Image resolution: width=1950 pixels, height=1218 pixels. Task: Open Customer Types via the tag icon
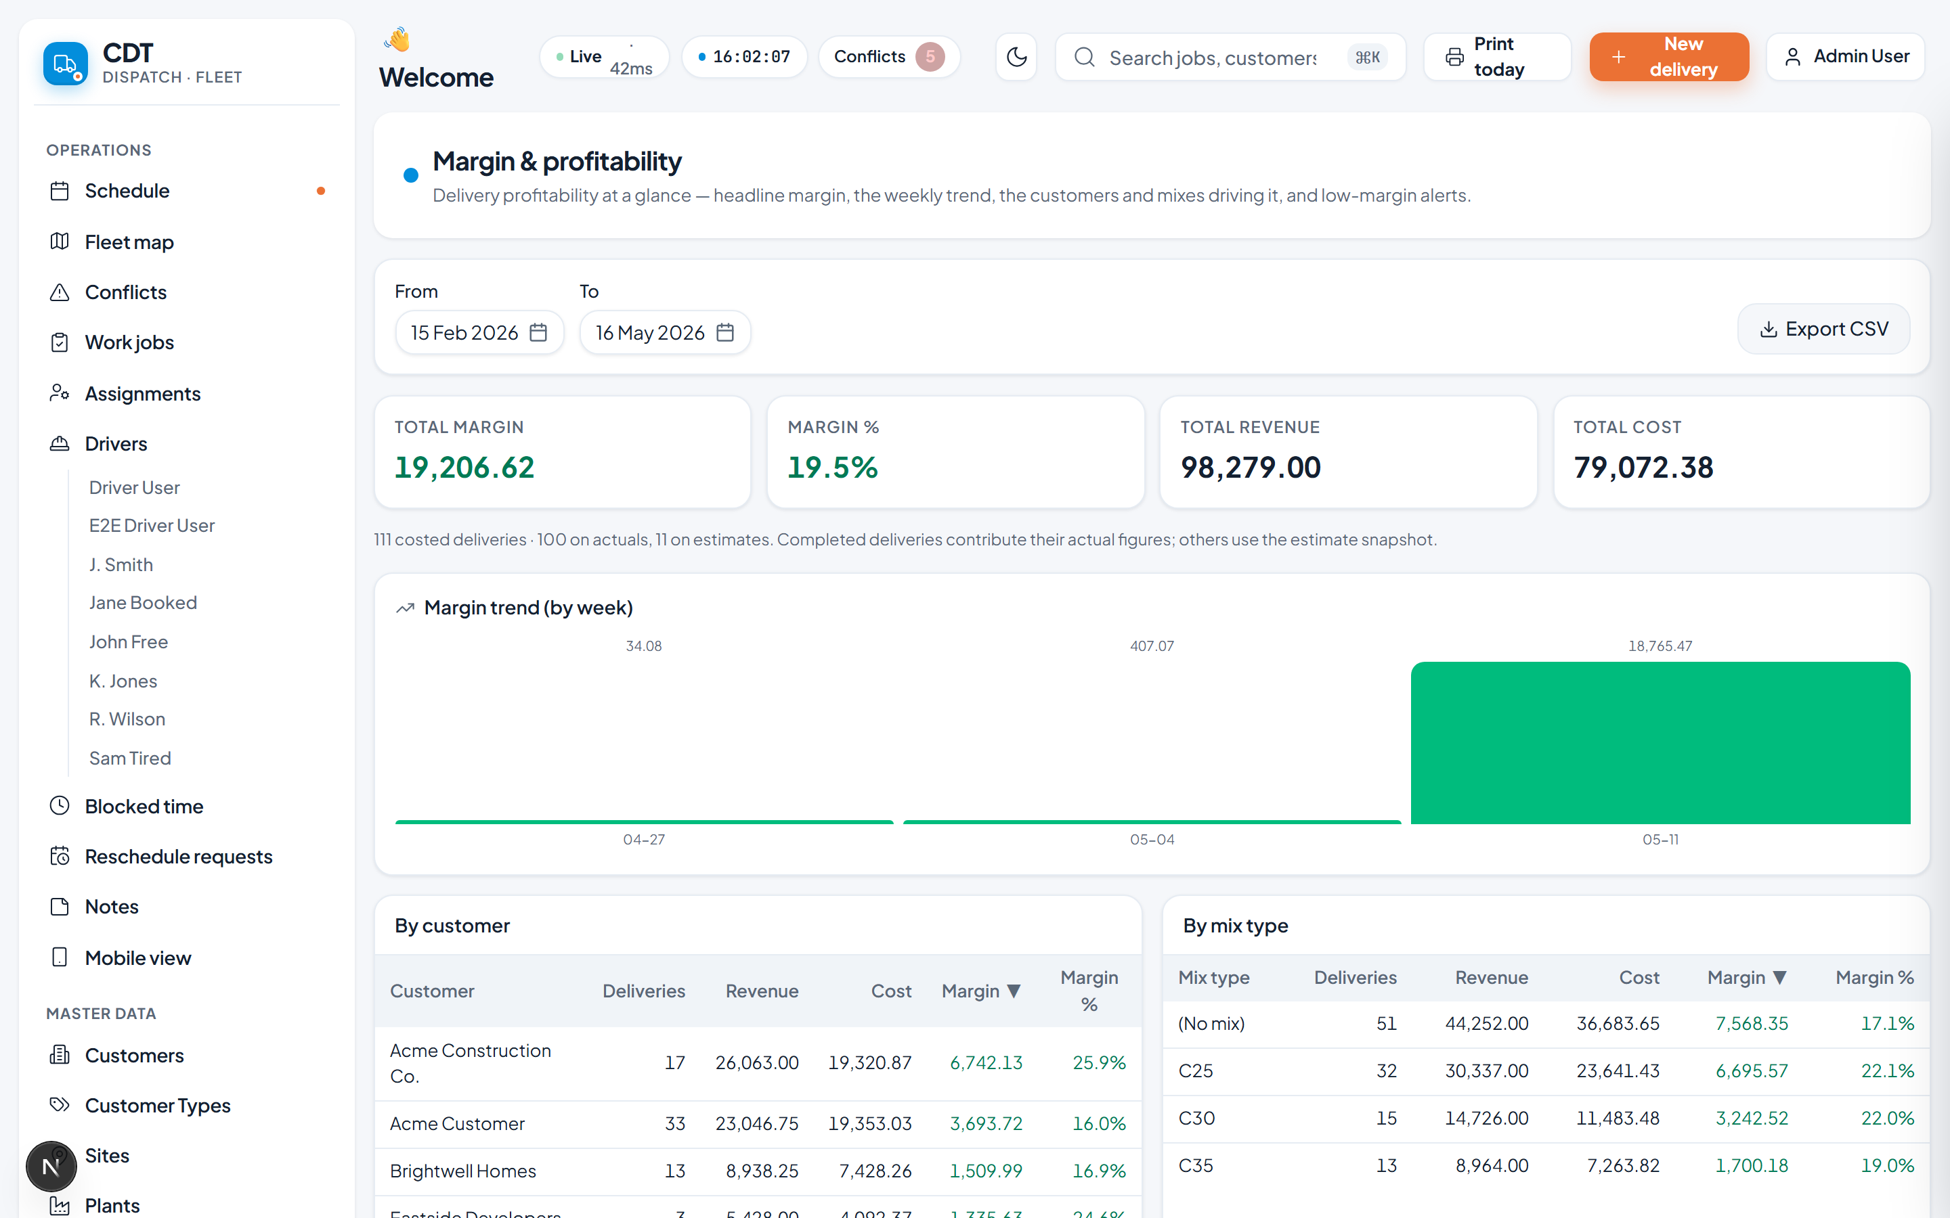point(60,1104)
